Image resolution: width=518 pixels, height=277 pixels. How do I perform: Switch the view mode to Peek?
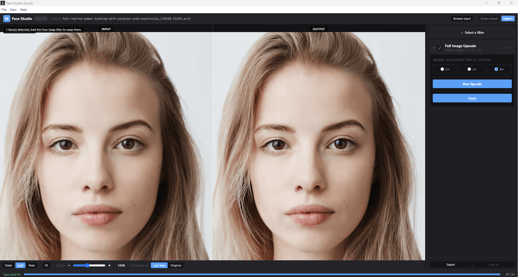pyautogui.click(x=32, y=265)
